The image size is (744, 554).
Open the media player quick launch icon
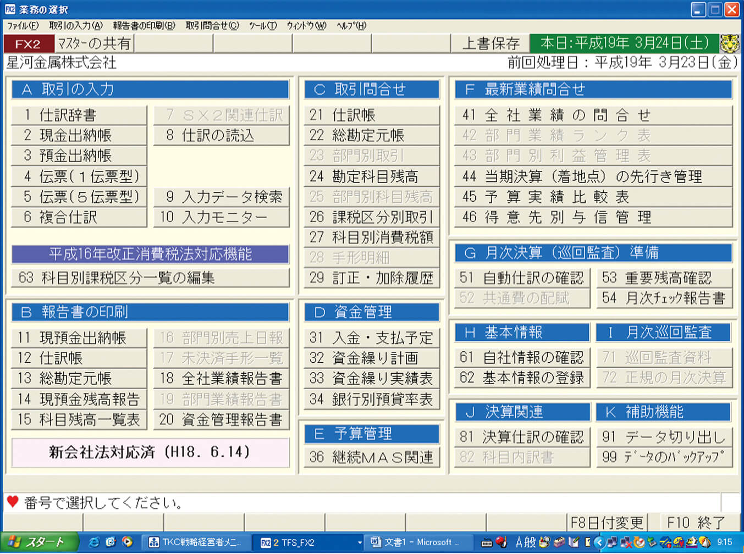pyautogui.click(x=128, y=542)
